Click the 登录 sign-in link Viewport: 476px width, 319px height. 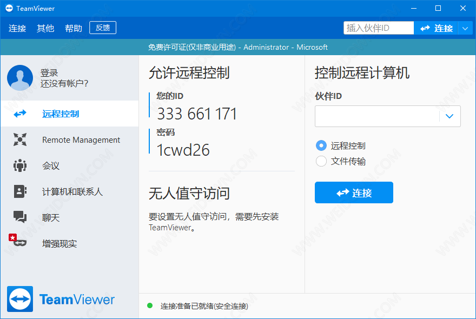pyautogui.click(x=49, y=72)
